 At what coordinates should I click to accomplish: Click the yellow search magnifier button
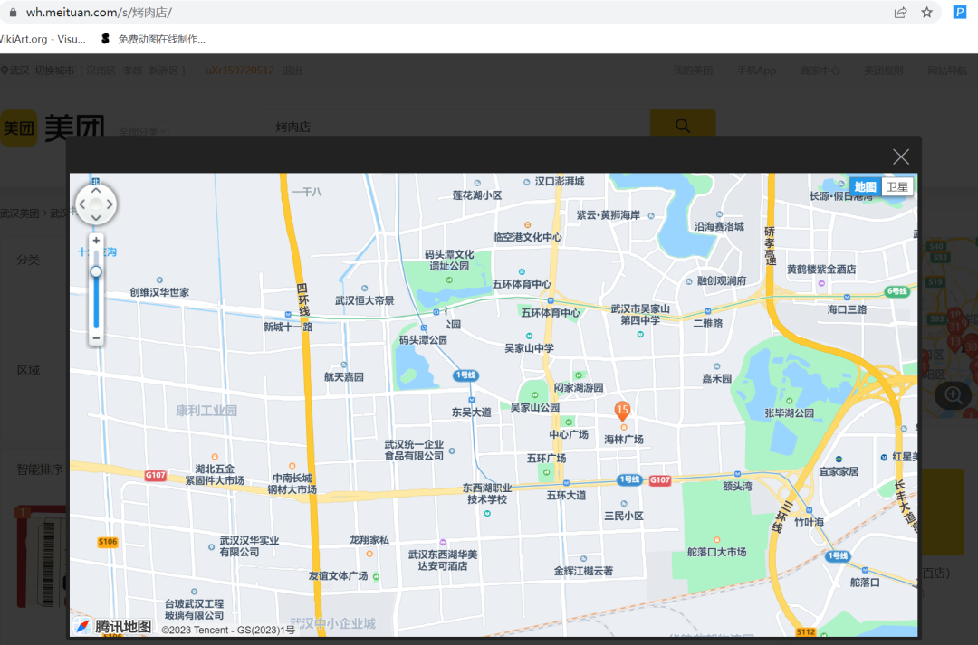tap(683, 125)
